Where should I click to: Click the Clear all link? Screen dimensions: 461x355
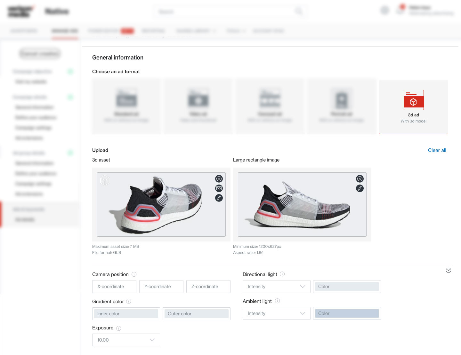click(x=437, y=150)
